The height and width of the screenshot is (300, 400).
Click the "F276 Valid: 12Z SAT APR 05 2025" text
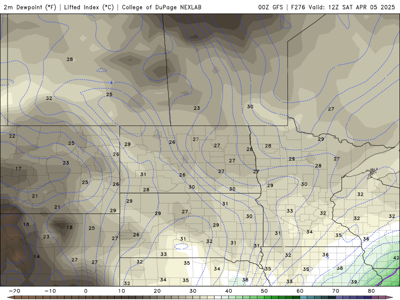click(x=343, y=7)
